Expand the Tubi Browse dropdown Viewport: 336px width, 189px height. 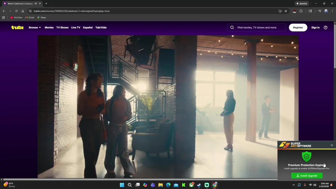pyautogui.click(x=35, y=28)
